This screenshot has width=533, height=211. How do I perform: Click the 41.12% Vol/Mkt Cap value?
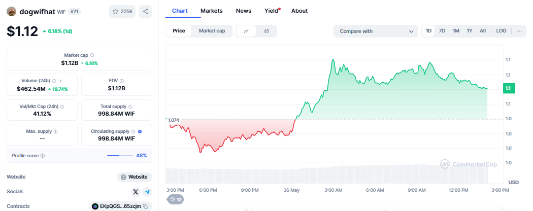[x=42, y=114]
